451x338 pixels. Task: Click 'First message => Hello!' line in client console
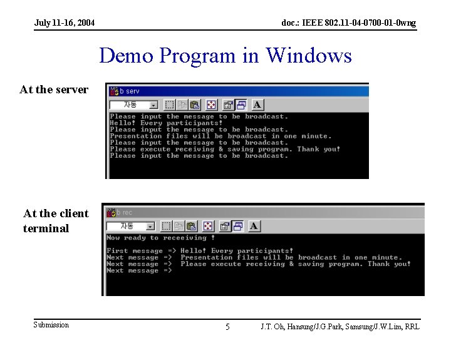click(x=200, y=250)
